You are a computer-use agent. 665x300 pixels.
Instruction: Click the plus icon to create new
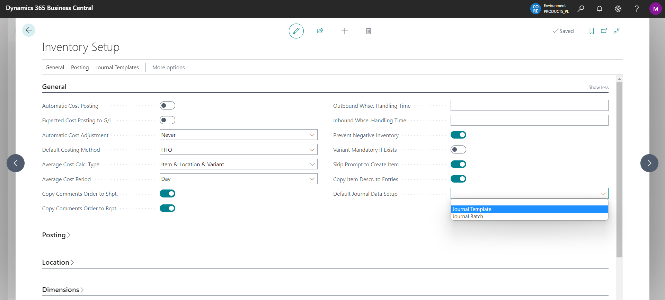pos(344,31)
